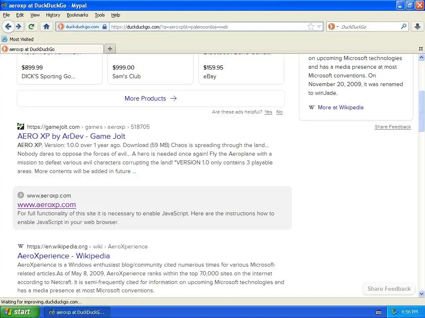Click the Wikipedia W icon in the info panel
The width and height of the screenshot is (425, 318).
tap(312, 107)
